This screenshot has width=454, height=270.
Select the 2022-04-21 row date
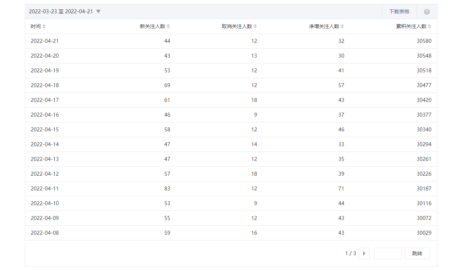45,41
